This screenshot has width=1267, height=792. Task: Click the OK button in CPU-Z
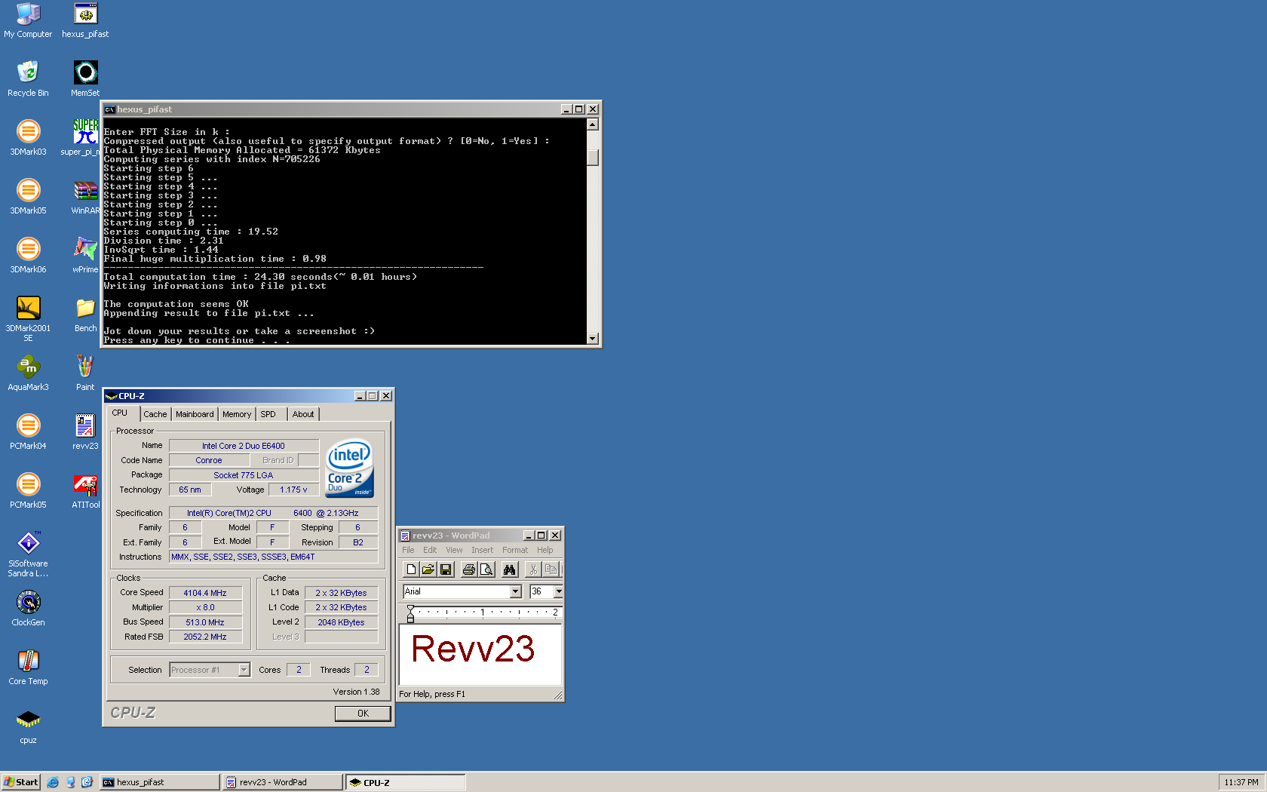click(363, 714)
